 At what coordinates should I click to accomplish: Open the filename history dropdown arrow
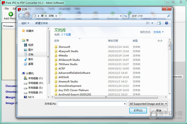tap(125, 104)
